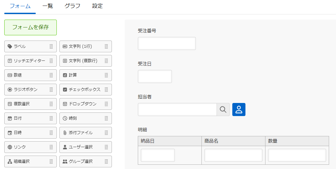Click the search magnifier in 担当者
Screen dimensions: 336x169
point(223,110)
